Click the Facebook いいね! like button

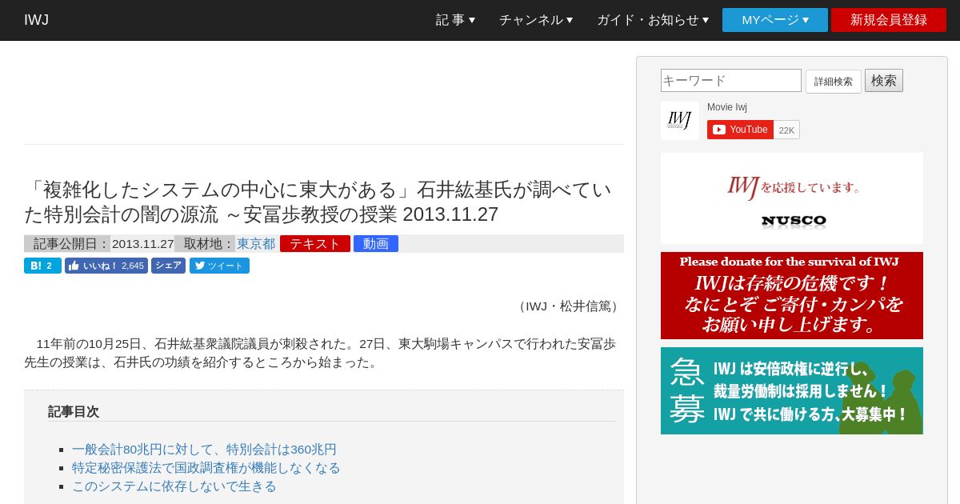pos(106,266)
